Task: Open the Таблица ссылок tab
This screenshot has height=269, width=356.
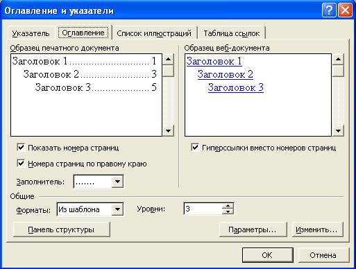Action: (232, 33)
